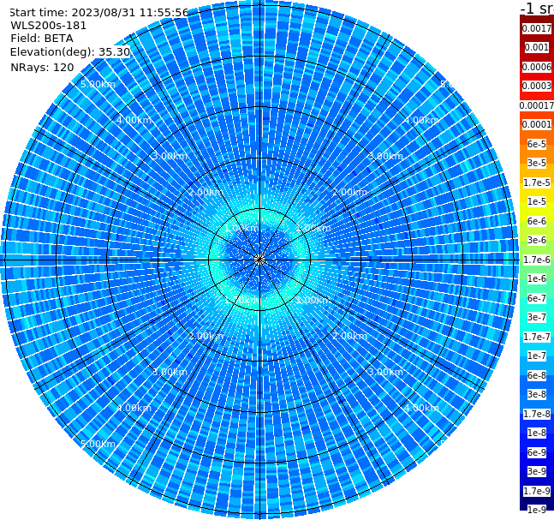Click the 3e-7 colorbar value
The image size is (554, 520).
point(537,317)
